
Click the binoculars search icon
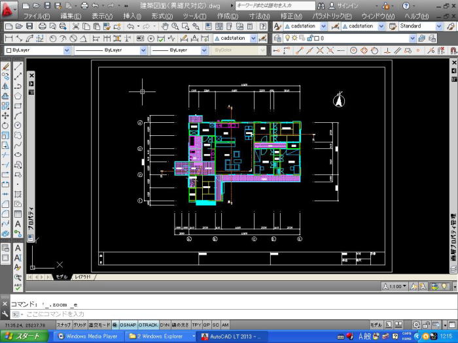pyautogui.click(x=321, y=6)
